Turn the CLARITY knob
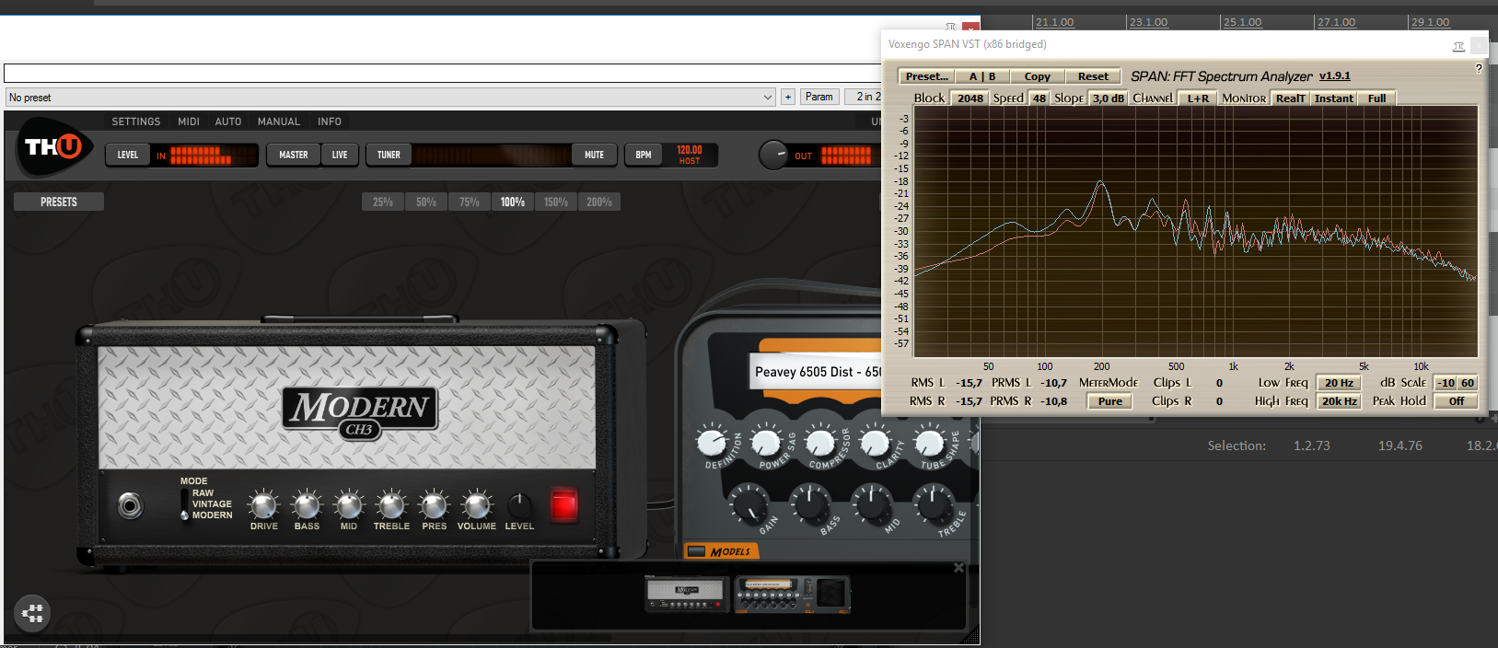Image resolution: width=1498 pixels, height=648 pixels. 875,443
